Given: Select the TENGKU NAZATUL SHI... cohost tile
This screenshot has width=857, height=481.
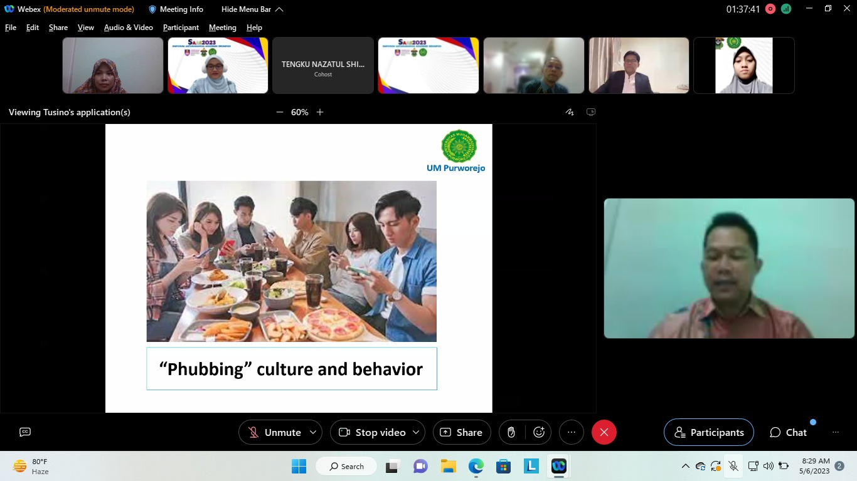Looking at the screenshot, I should [x=323, y=65].
